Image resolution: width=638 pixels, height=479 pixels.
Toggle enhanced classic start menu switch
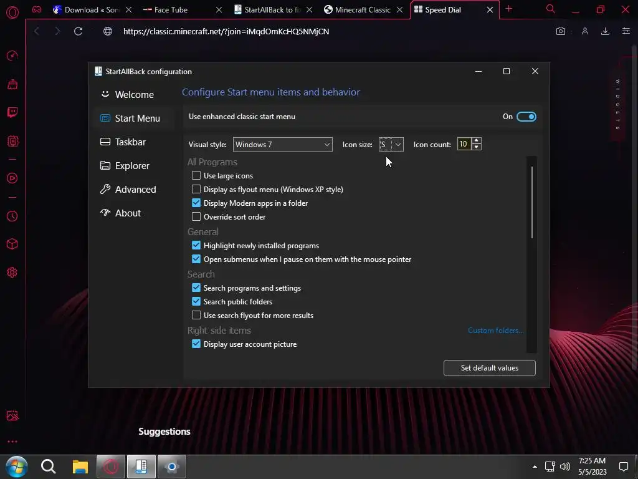tap(526, 117)
